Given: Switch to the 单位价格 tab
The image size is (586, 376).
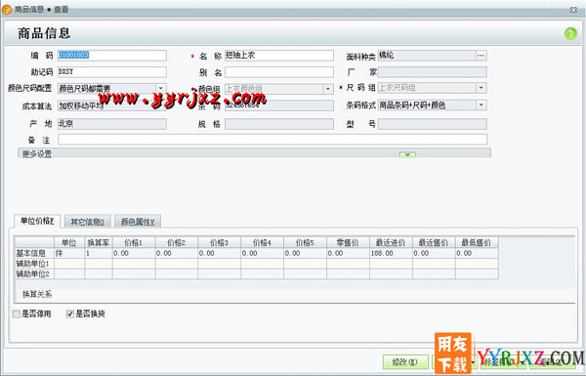Looking at the screenshot, I should (x=37, y=222).
